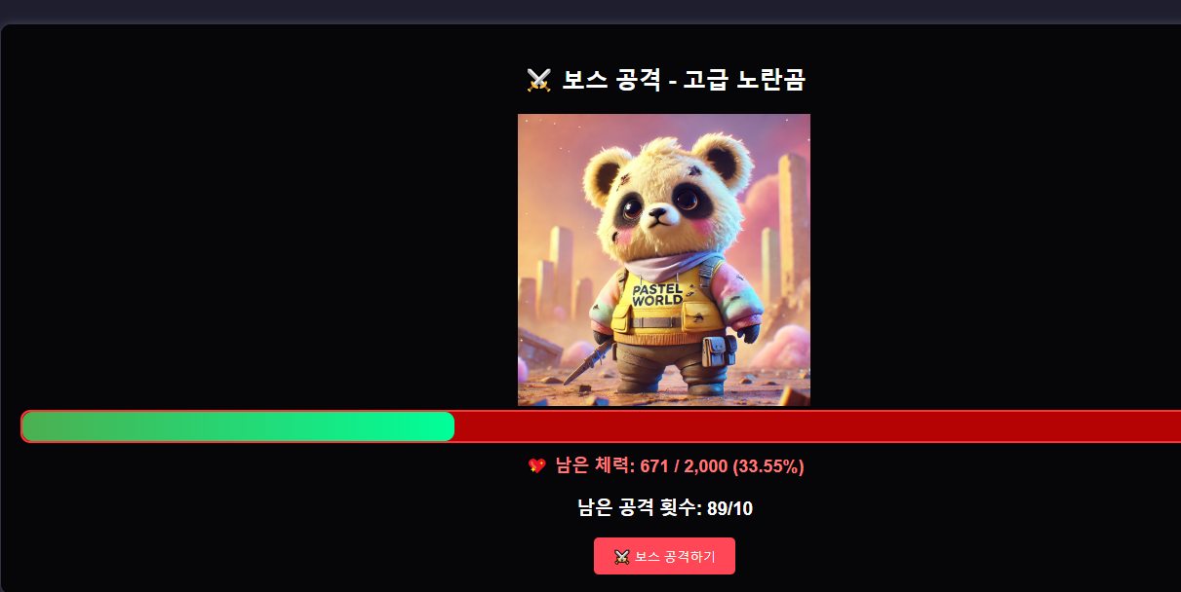This screenshot has width=1181, height=592.
Task: Select the rounded end of green fill
Action: click(x=447, y=426)
